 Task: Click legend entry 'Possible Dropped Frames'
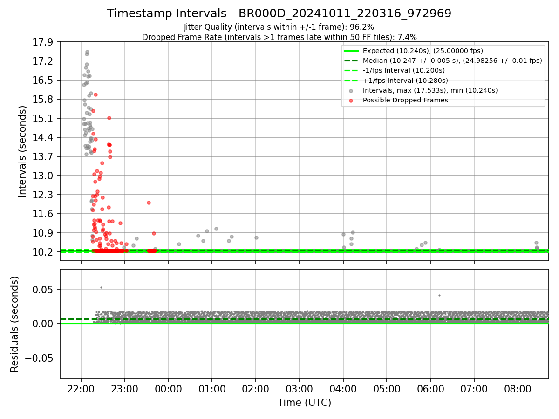[x=405, y=100]
